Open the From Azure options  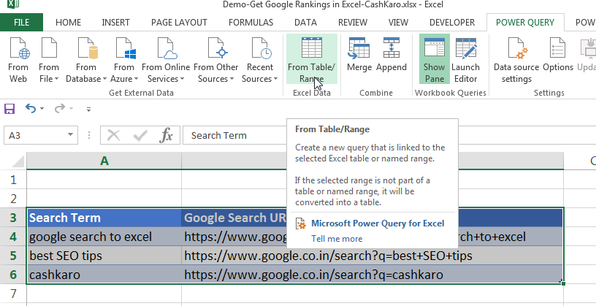pyautogui.click(x=124, y=59)
